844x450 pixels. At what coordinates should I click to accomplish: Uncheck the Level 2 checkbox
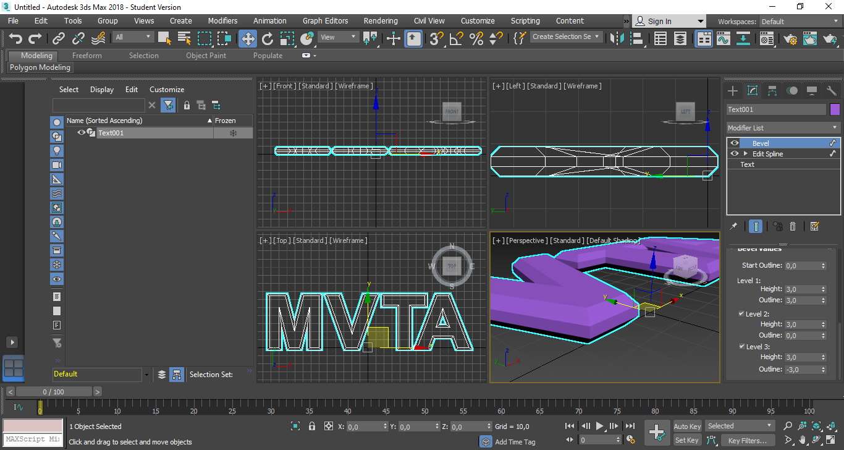point(741,314)
